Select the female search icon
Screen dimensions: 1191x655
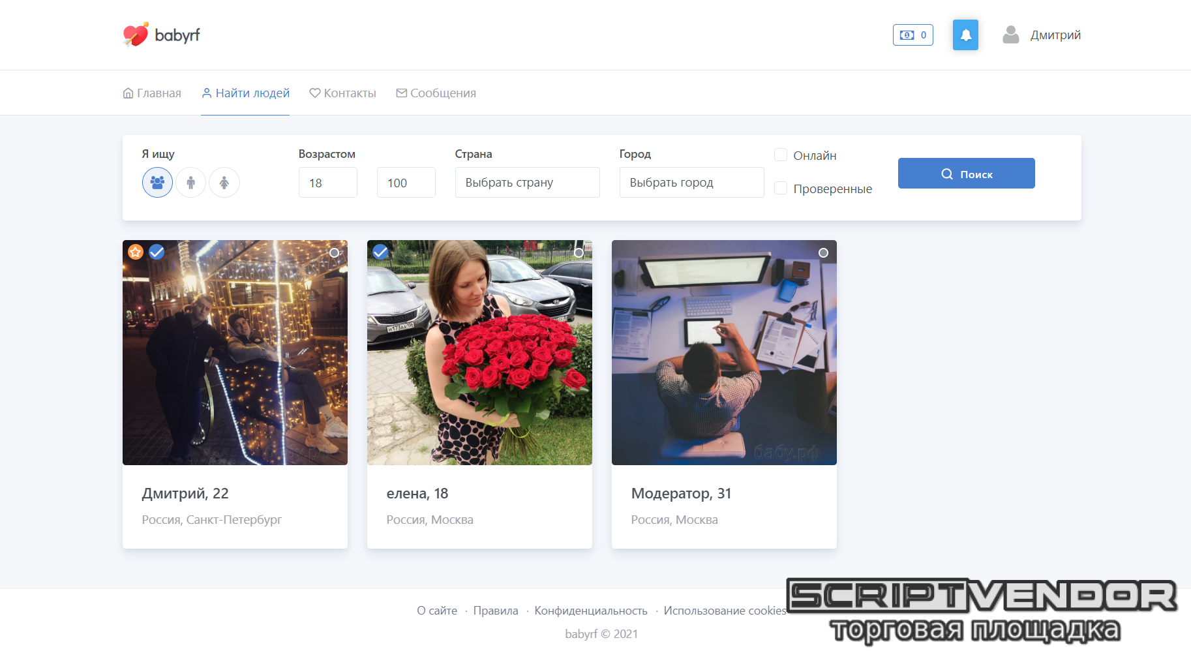(224, 183)
